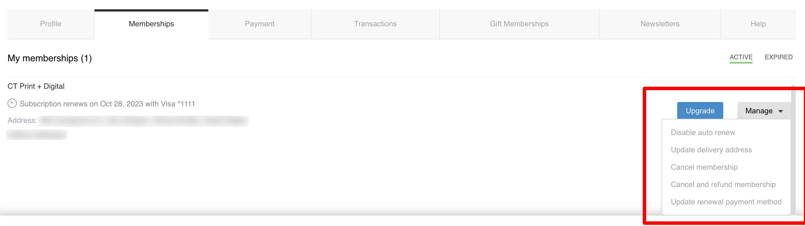Select Cancel membership from menu
The image size is (805, 226).
click(704, 167)
